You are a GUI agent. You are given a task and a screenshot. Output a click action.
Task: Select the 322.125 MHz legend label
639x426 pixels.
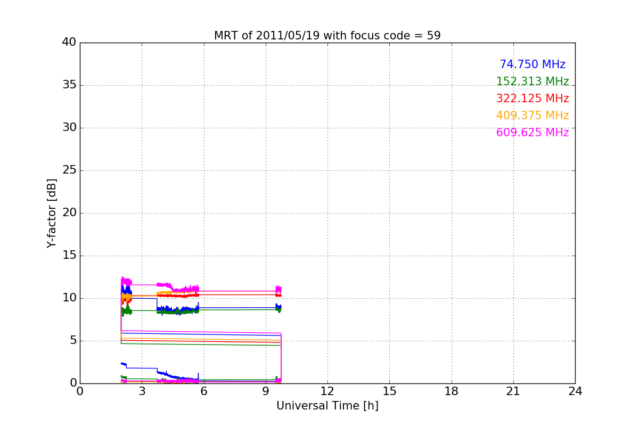click(x=532, y=99)
